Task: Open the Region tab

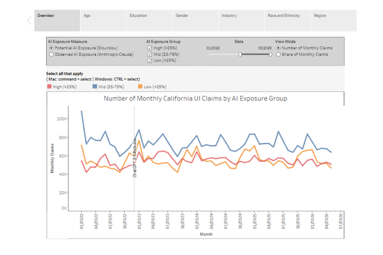Action: coord(333,20)
